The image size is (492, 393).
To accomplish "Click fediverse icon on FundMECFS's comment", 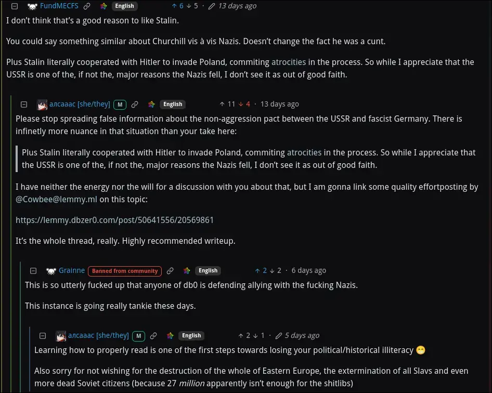I will click(103, 6).
